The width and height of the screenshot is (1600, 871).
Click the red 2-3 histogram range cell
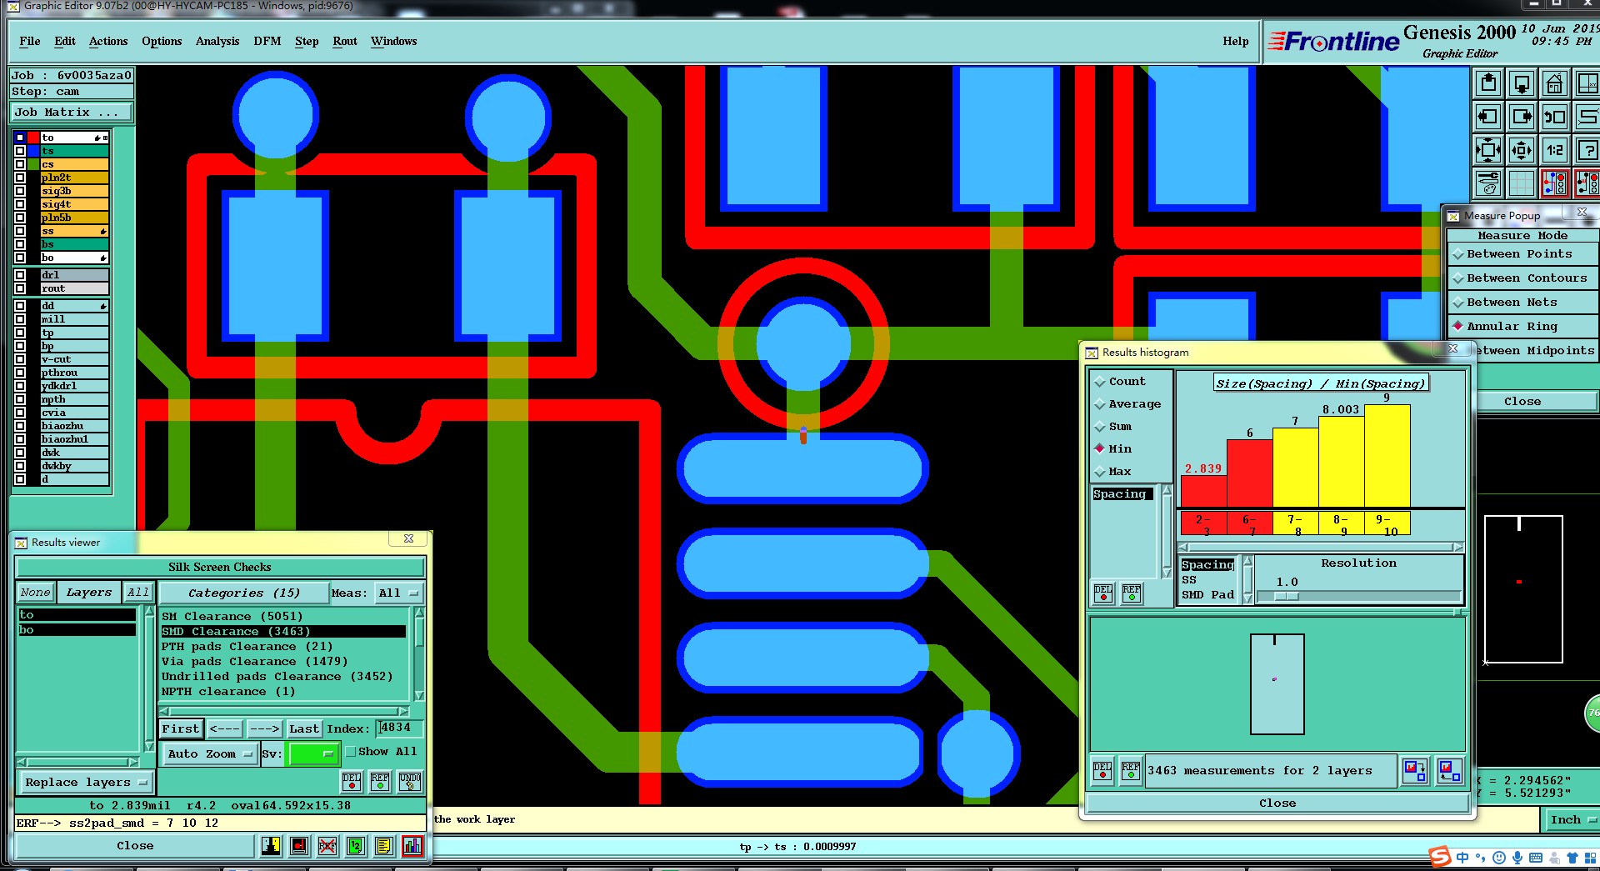tap(1203, 523)
